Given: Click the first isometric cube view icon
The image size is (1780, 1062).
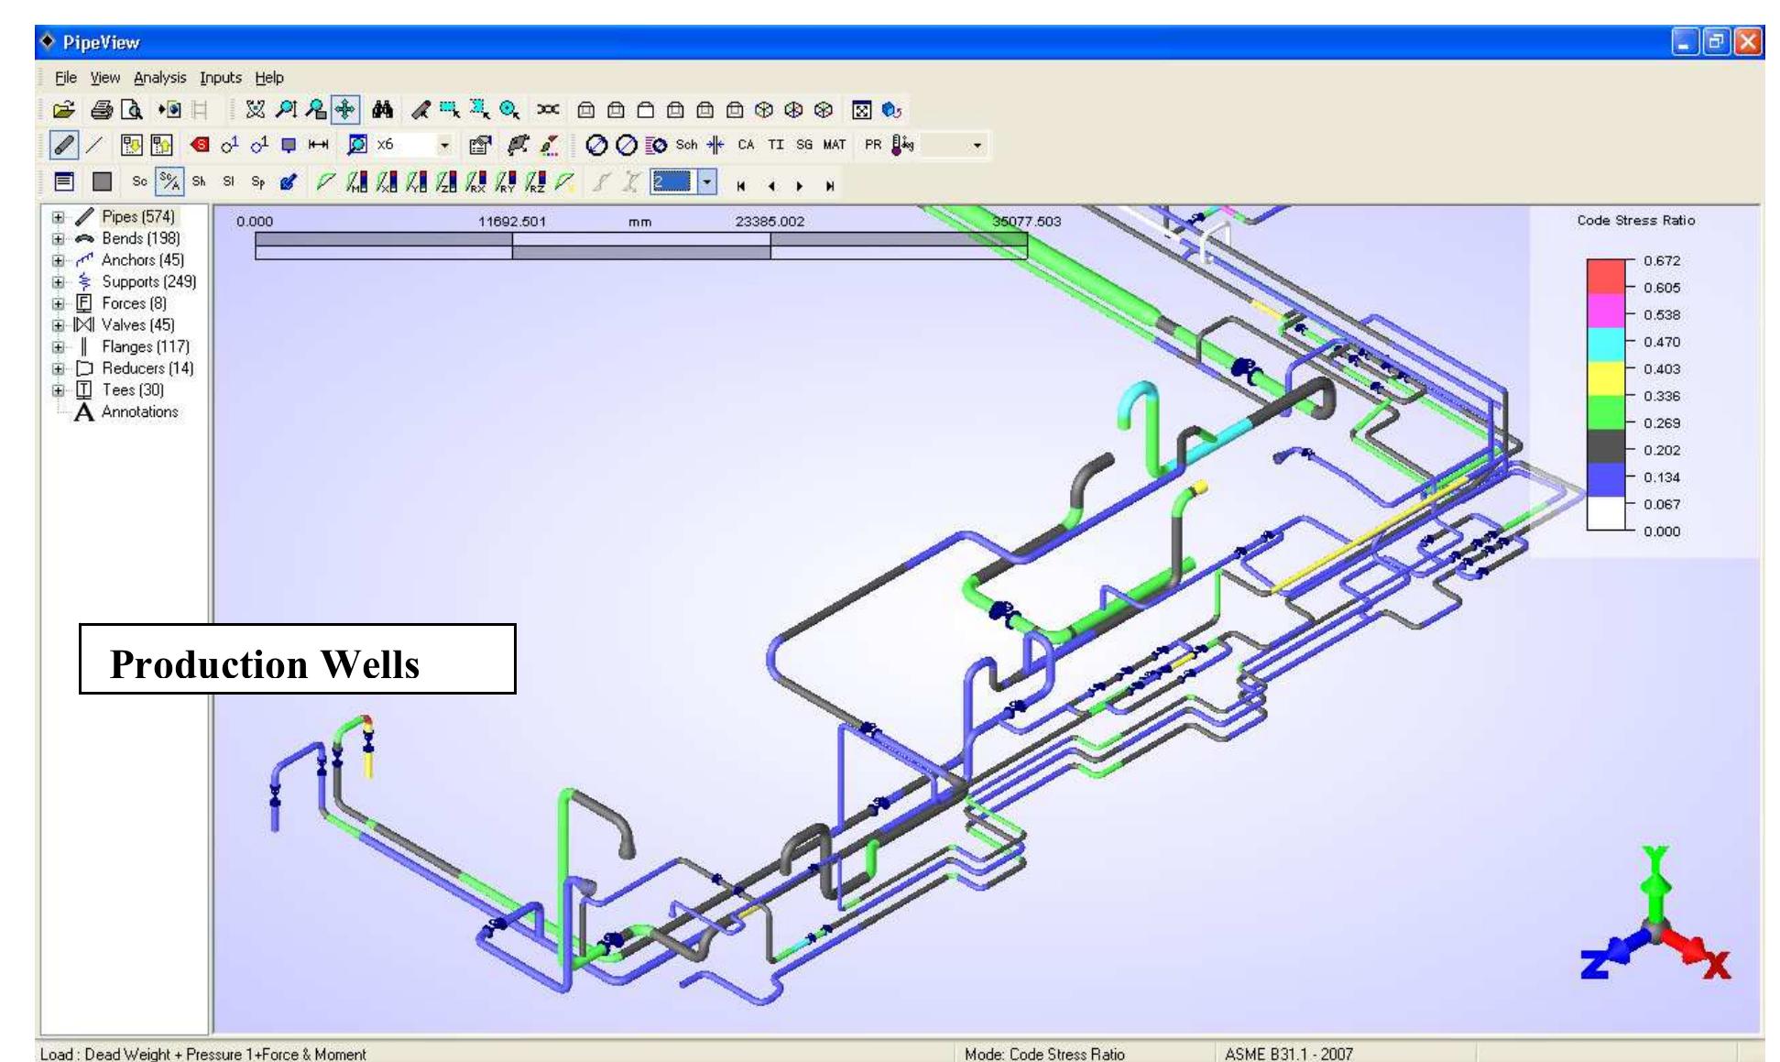Looking at the screenshot, I should coord(764,111).
